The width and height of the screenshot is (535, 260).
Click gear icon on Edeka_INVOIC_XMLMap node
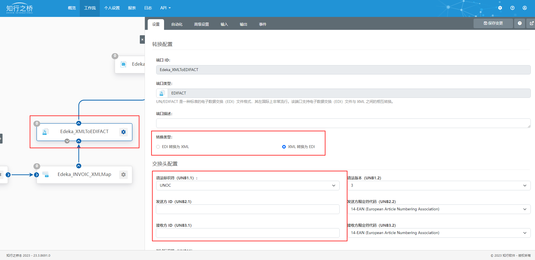click(x=123, y=175)
